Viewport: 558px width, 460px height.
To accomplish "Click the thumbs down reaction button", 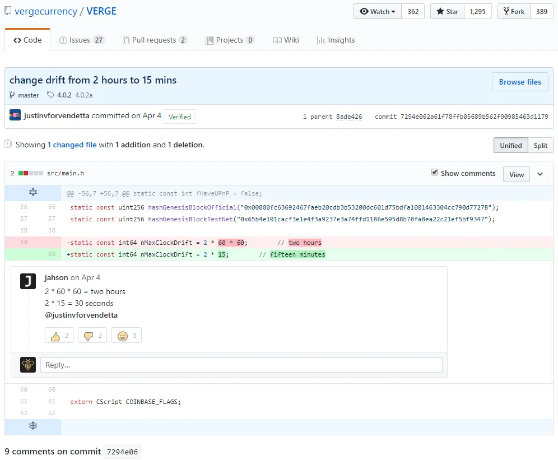I will pyautogui.click(x=92, y=336).
